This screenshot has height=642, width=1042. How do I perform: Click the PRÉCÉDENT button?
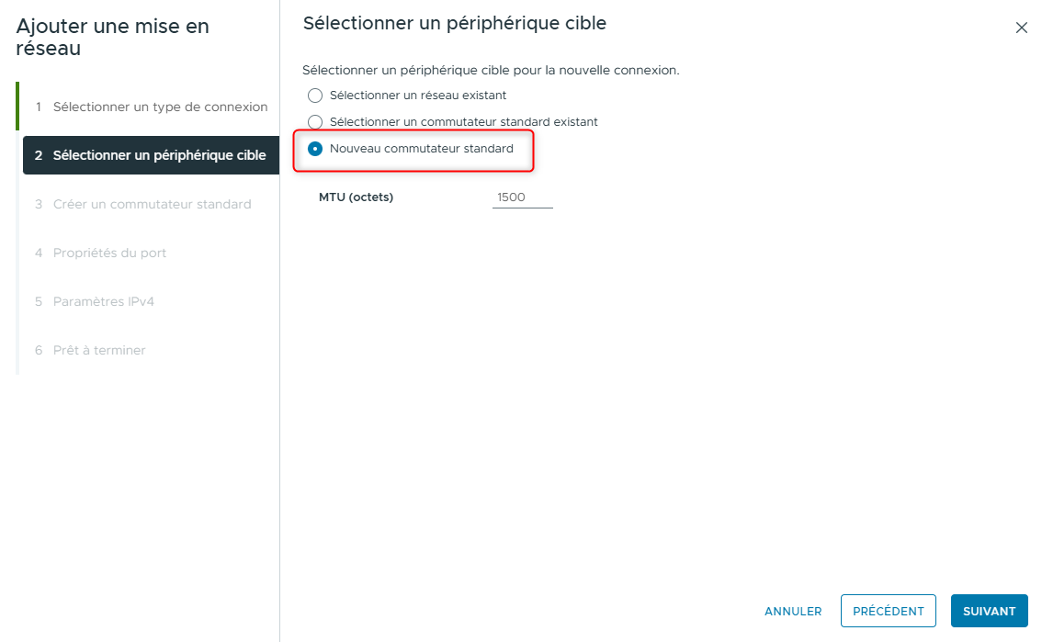pos(888,610)
